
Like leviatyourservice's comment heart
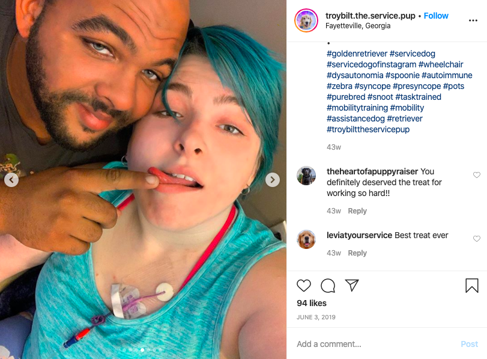(476, 239)
